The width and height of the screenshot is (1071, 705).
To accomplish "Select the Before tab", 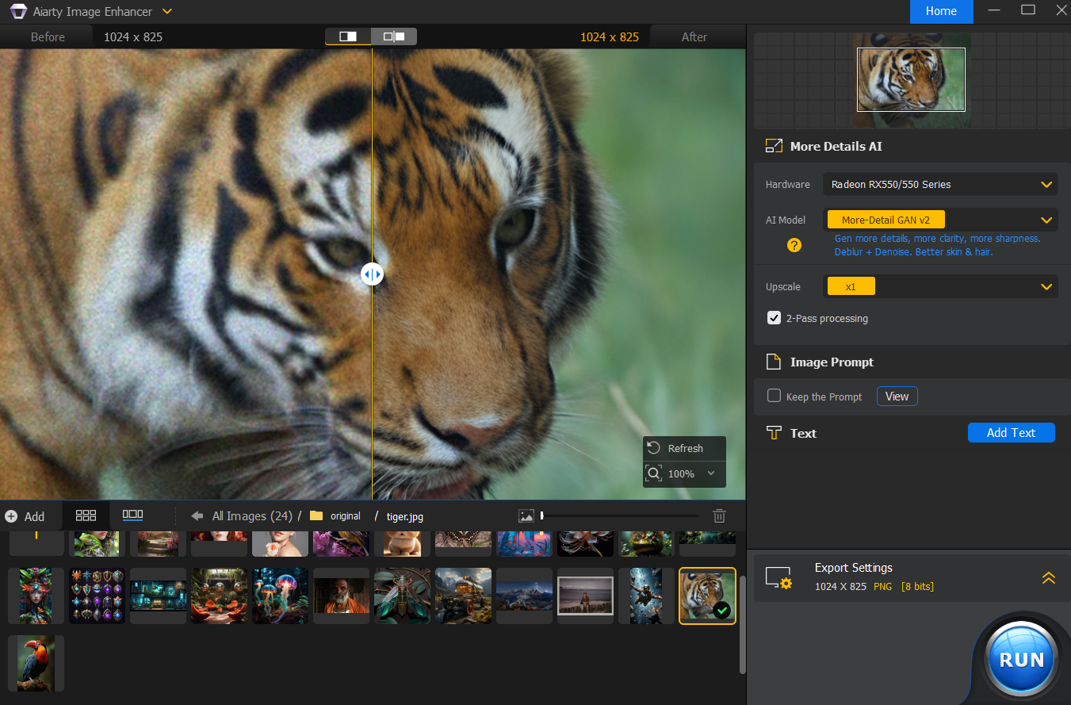I will pos(47,36).
